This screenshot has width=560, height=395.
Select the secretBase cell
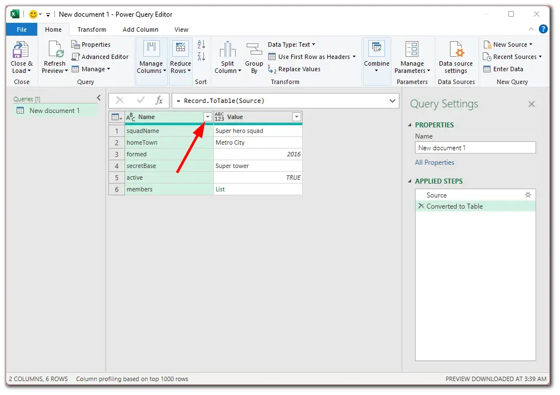tap(169, 166)
